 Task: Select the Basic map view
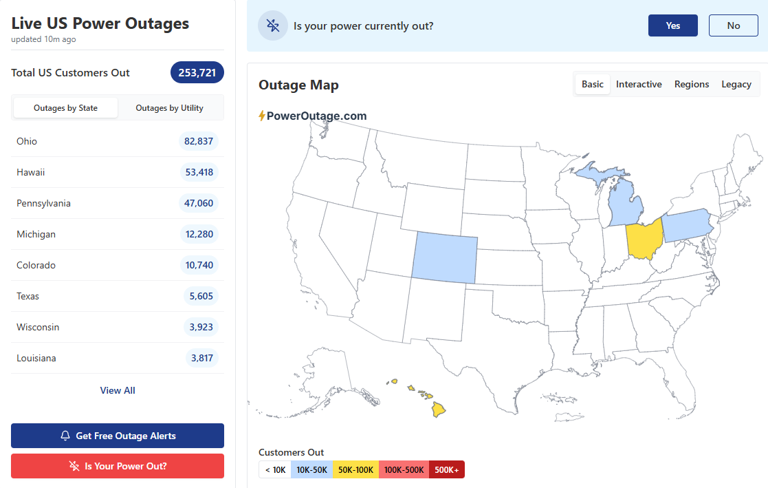592,85
